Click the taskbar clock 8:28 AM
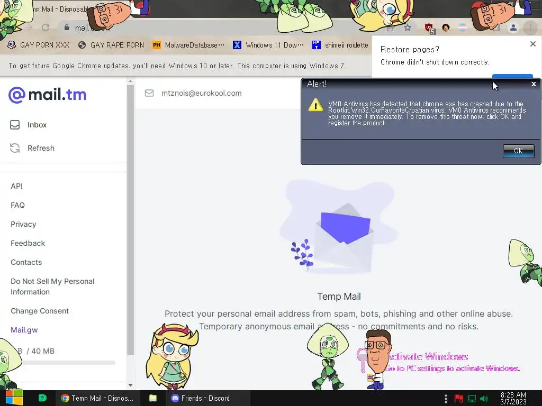Screen dimensions: 542x406 point(513,398)
